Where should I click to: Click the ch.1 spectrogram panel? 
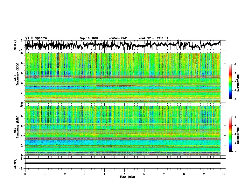coord(122,78)
